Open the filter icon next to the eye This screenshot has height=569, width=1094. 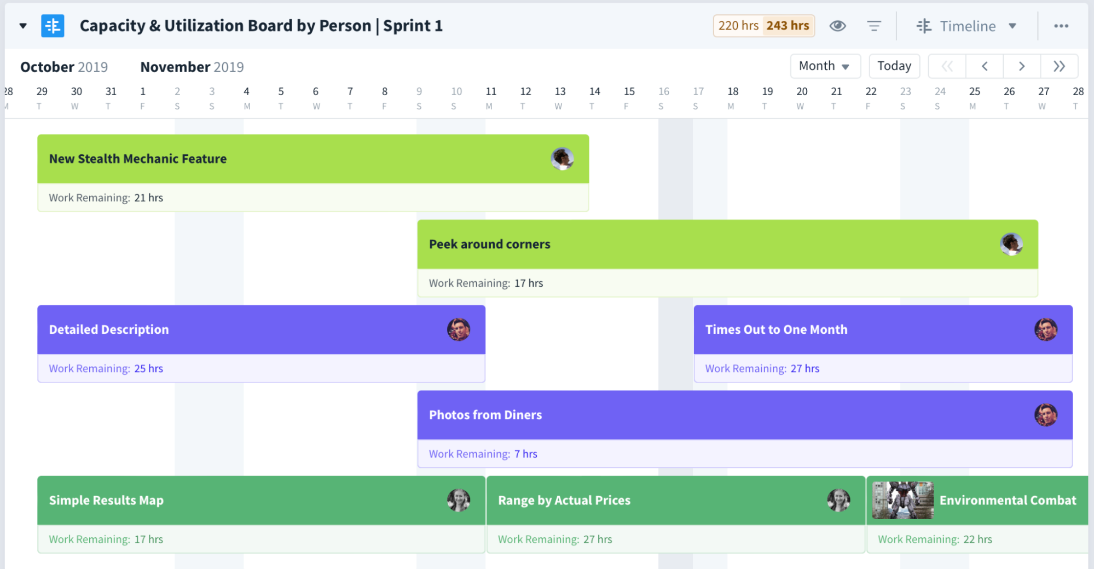pos(874,25)
